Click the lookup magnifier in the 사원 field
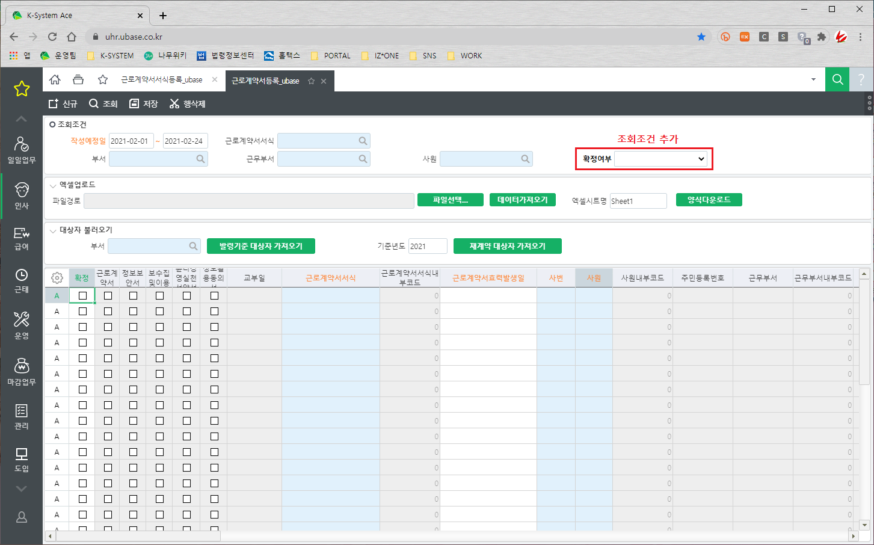This screenshot has height=545, width=874. coord(525,159)
